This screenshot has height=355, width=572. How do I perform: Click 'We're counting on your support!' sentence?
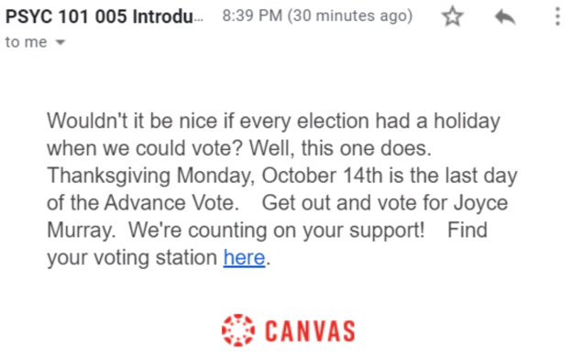(x=276, y=231)
